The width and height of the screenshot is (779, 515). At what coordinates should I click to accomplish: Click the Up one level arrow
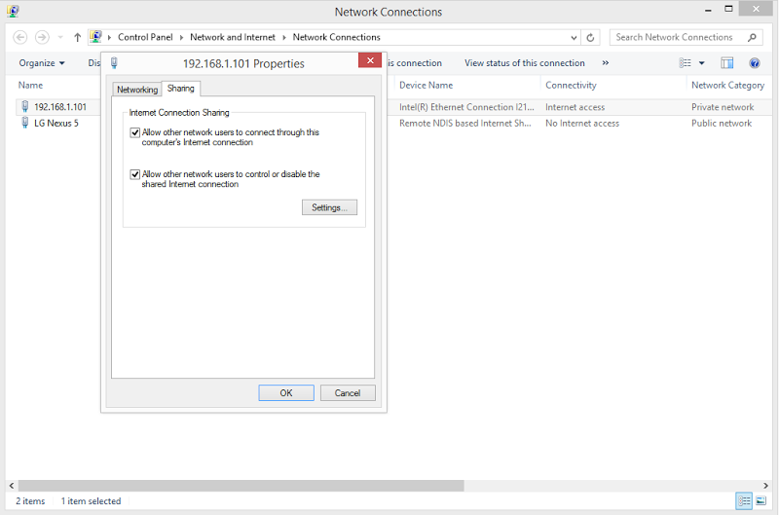click(x=77, y=37)
